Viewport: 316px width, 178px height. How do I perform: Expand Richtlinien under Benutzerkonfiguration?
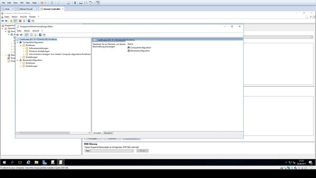pyautogui.click(x=21, y=63)
